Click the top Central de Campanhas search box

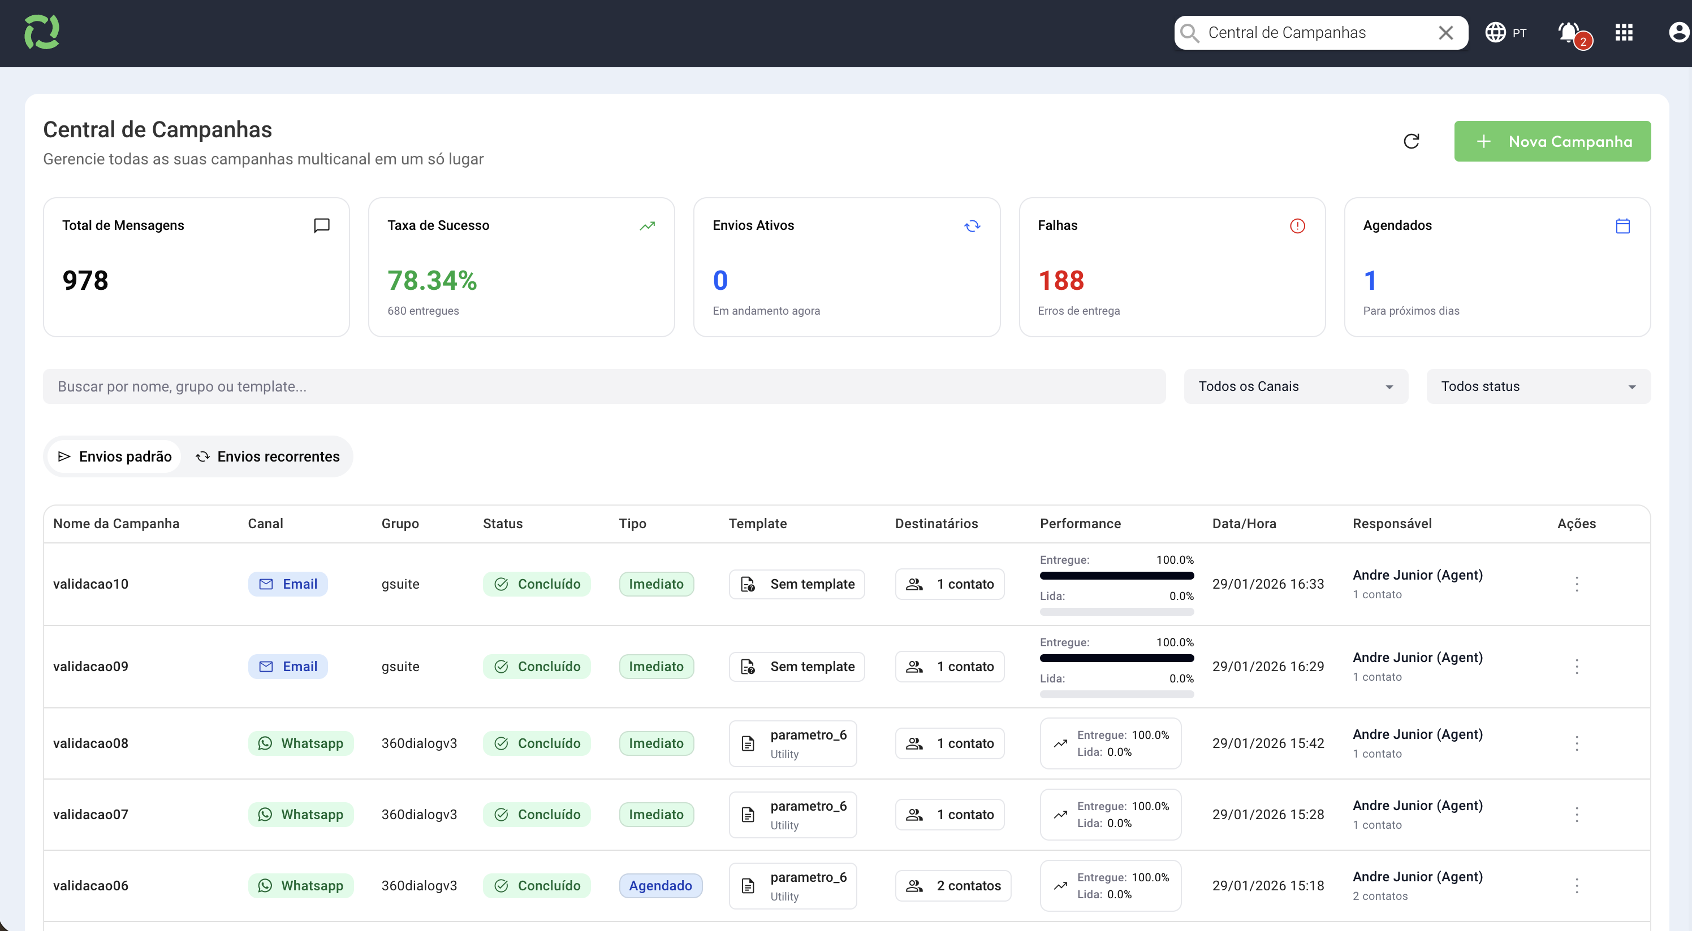coord(1321,33)
